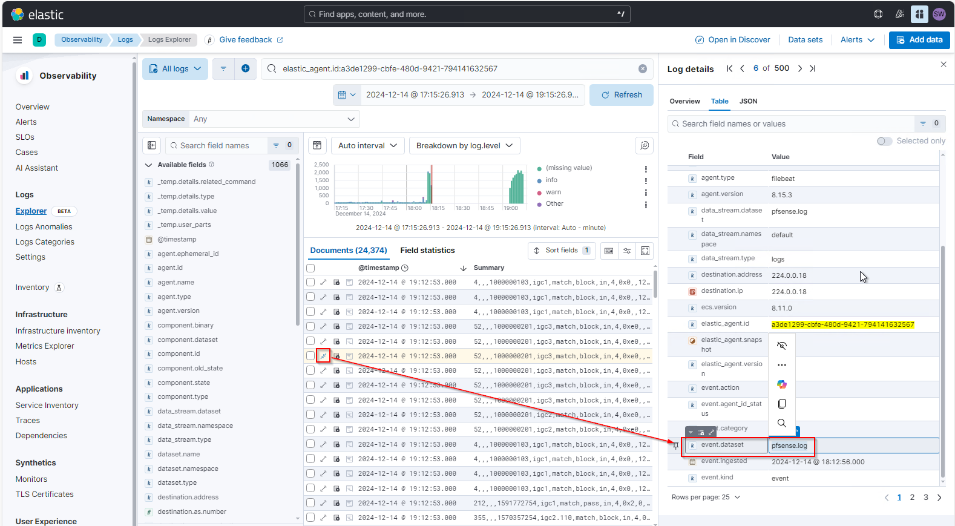The width and height of the screenshot is (955, 526).
Task: Click the red warn legend color dot
Action: click(539, 192)
